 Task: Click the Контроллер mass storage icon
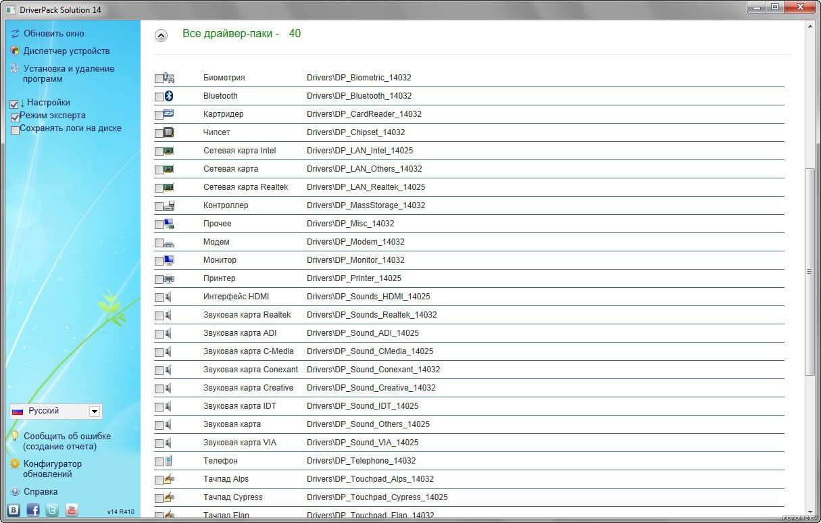coord(169,205)
